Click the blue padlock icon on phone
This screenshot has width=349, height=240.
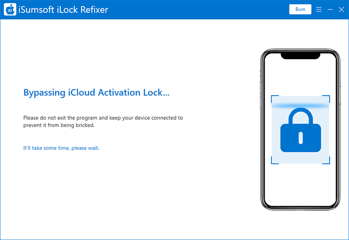301,130
